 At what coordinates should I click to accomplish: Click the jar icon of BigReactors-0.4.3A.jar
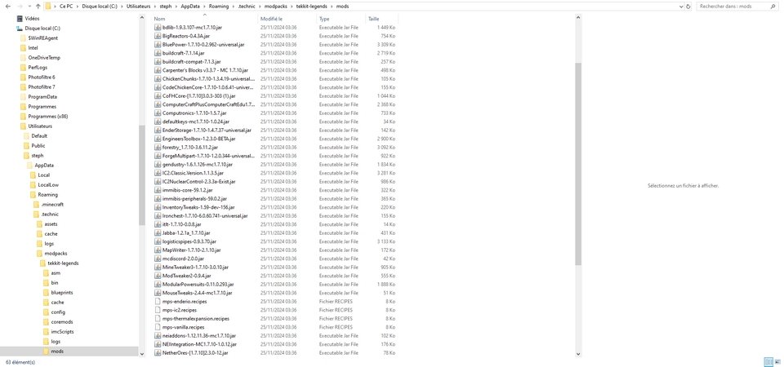coord(158,36)
